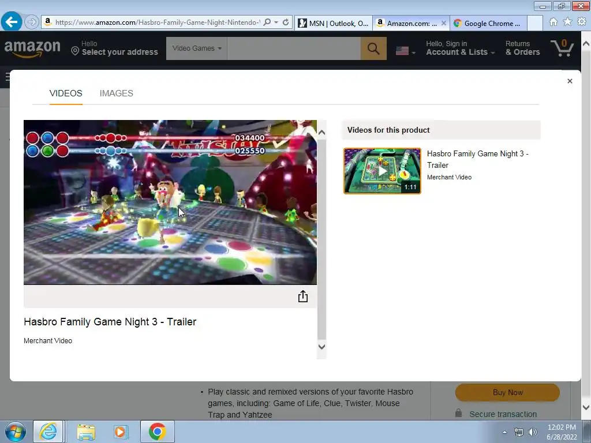The width and height of the screenshot is (591, 443).
Task: Show hidden system tray icons
Action: pyautogui.click(x=504, y=432)
